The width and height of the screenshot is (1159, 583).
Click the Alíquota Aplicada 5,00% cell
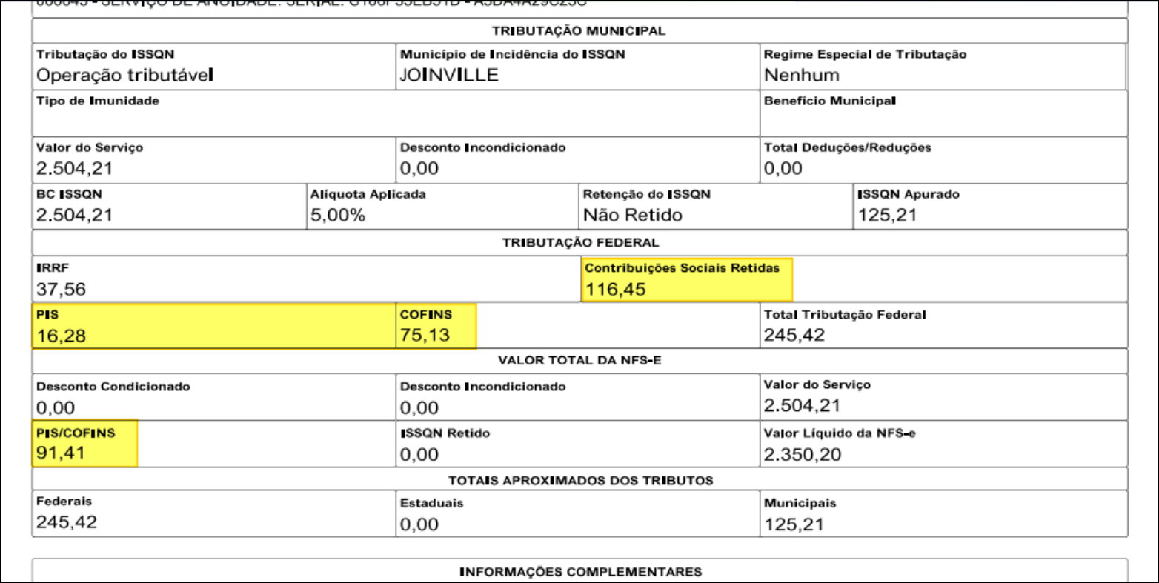[x=332, y=215]
